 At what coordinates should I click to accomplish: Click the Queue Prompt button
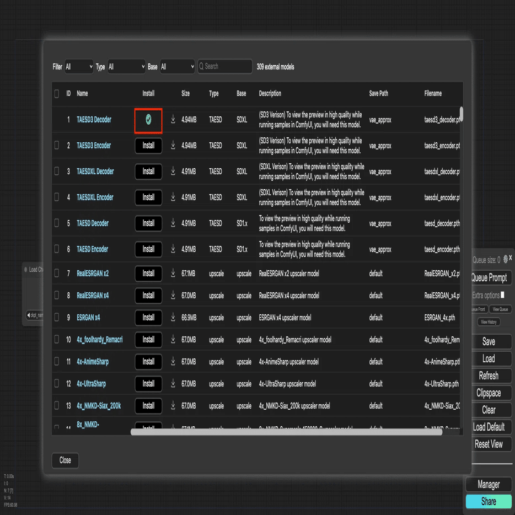coord(490,278)
